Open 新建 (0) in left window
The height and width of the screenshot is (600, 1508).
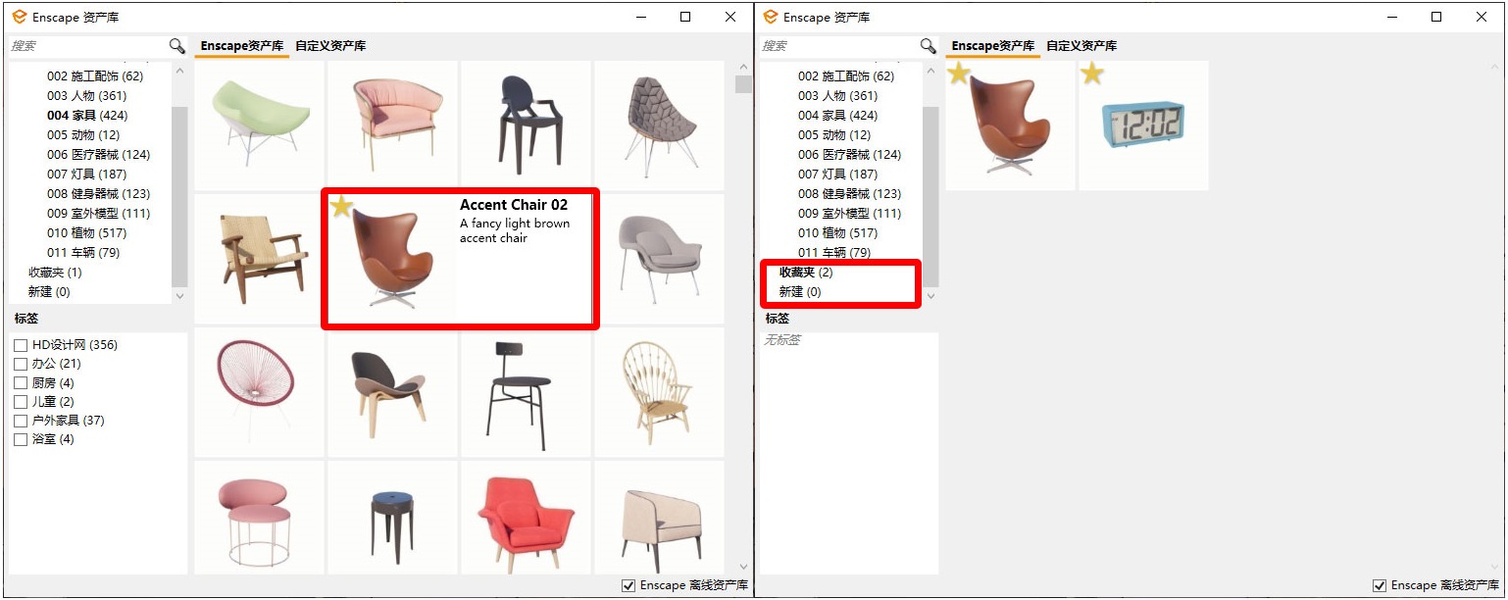(x=49, y=292)
